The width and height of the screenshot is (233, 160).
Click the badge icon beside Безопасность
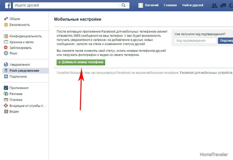pyautogui.click(x=6, y=25)
